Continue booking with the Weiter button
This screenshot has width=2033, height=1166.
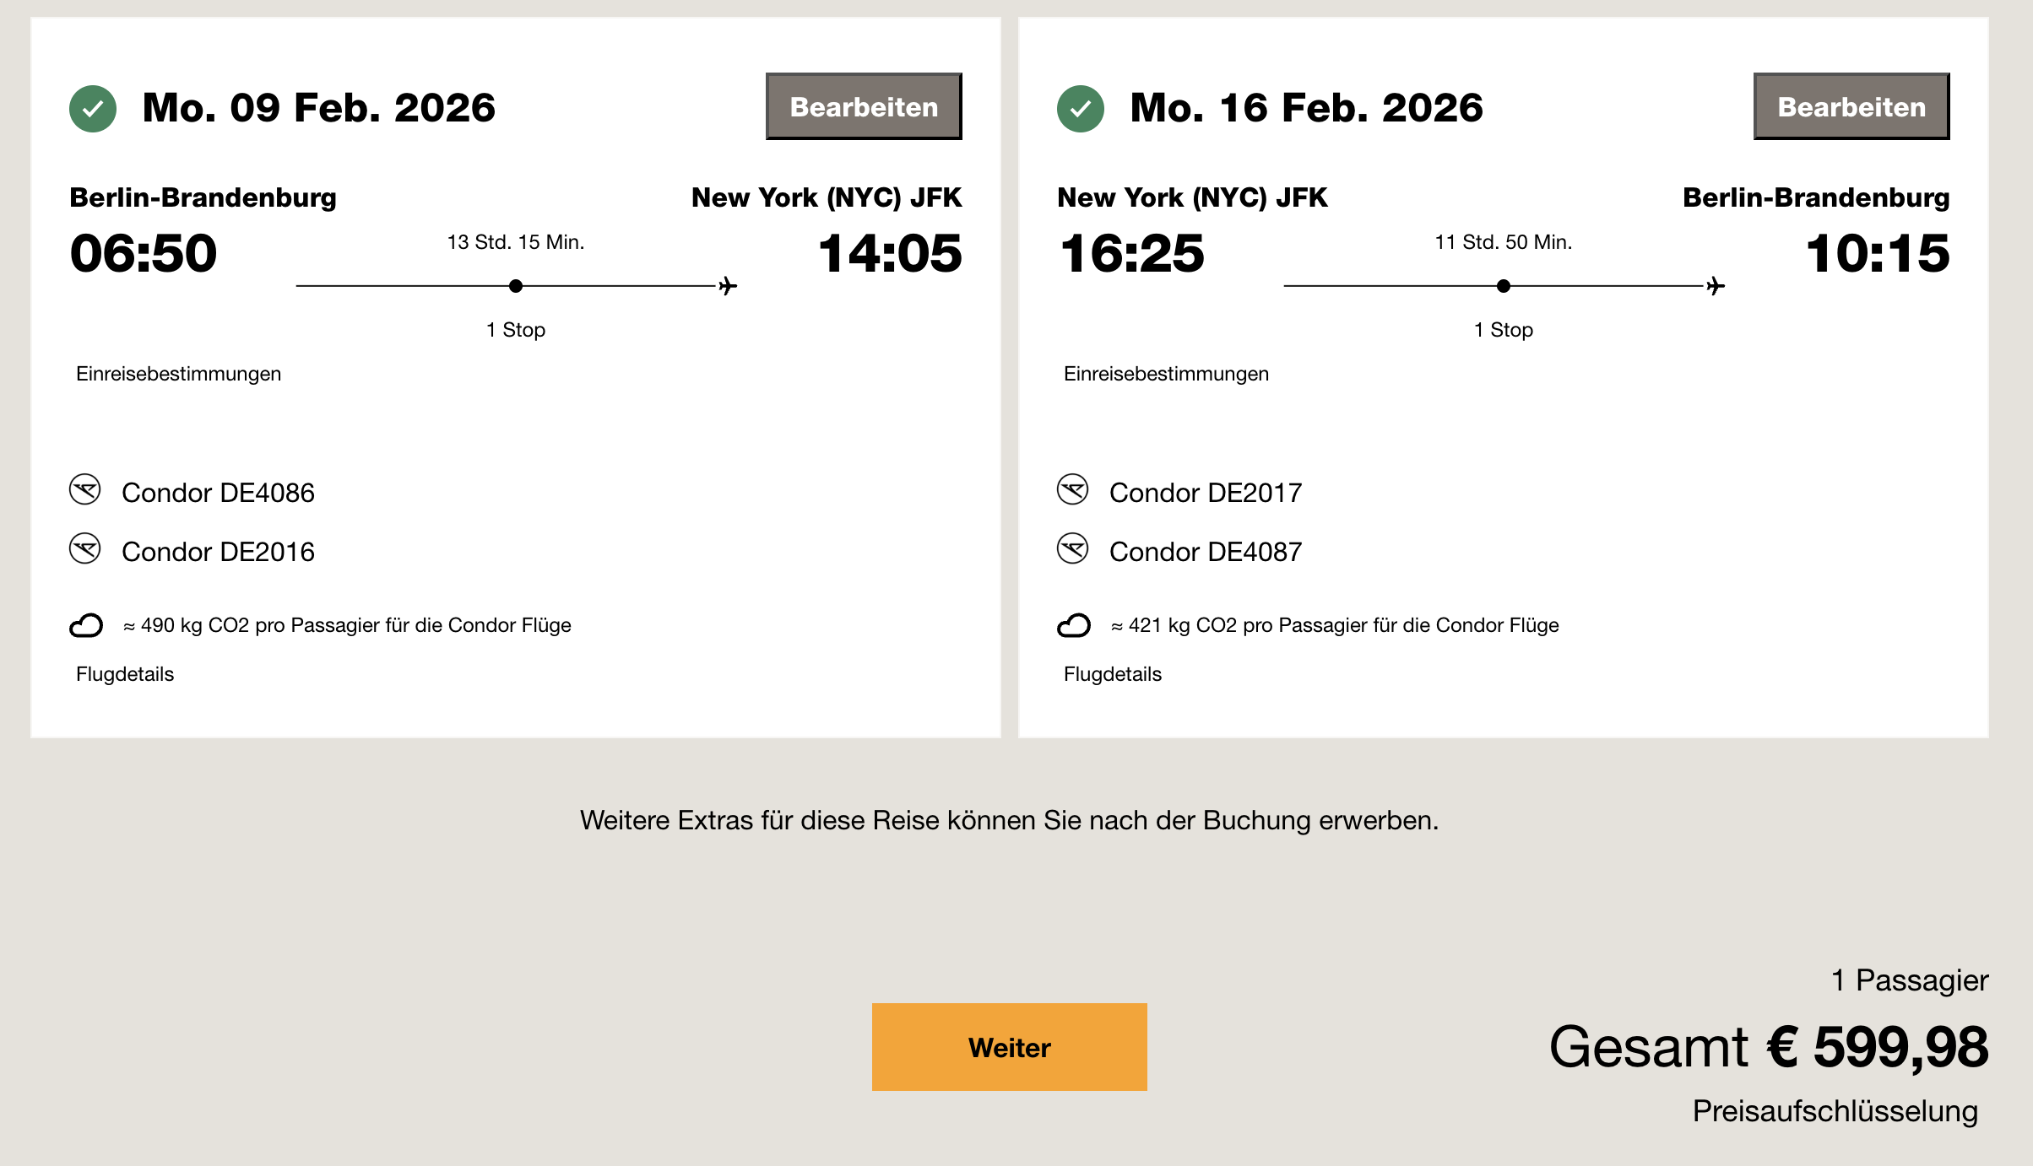click(x=1009, y=1047)
